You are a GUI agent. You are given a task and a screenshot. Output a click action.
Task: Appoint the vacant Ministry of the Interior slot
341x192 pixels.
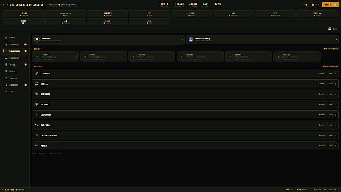297,57
